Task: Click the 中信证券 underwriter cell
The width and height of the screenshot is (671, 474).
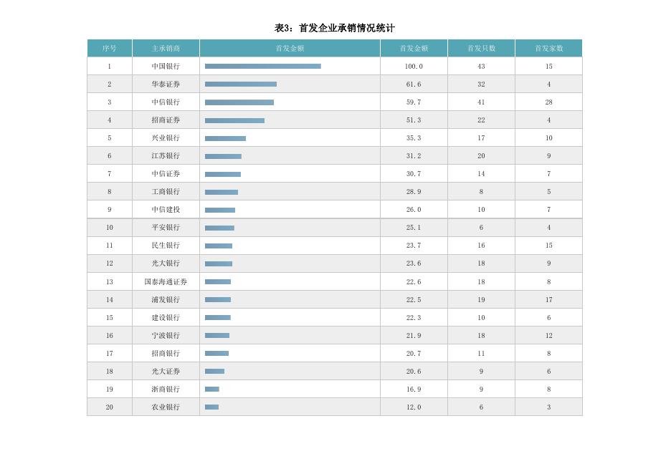Action: [166, 174]
